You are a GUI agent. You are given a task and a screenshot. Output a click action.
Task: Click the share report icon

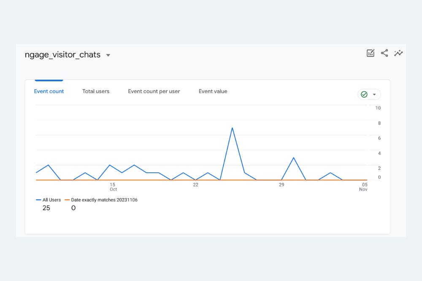click(x=384, y=53)
